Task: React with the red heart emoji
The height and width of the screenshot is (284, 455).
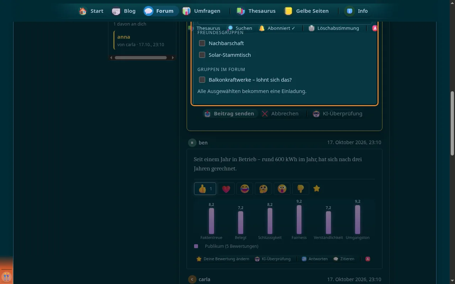Action: [226, 189]
